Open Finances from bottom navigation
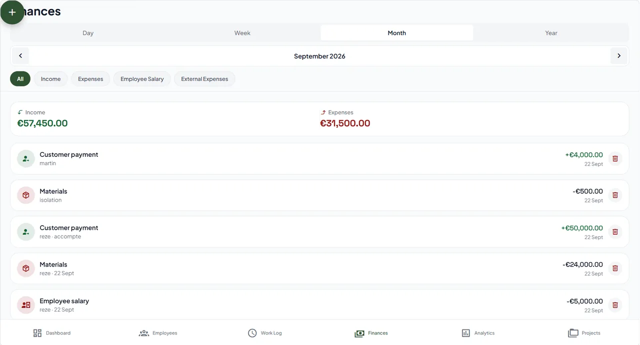Screen dimensions: 640x345 [371, 333]
